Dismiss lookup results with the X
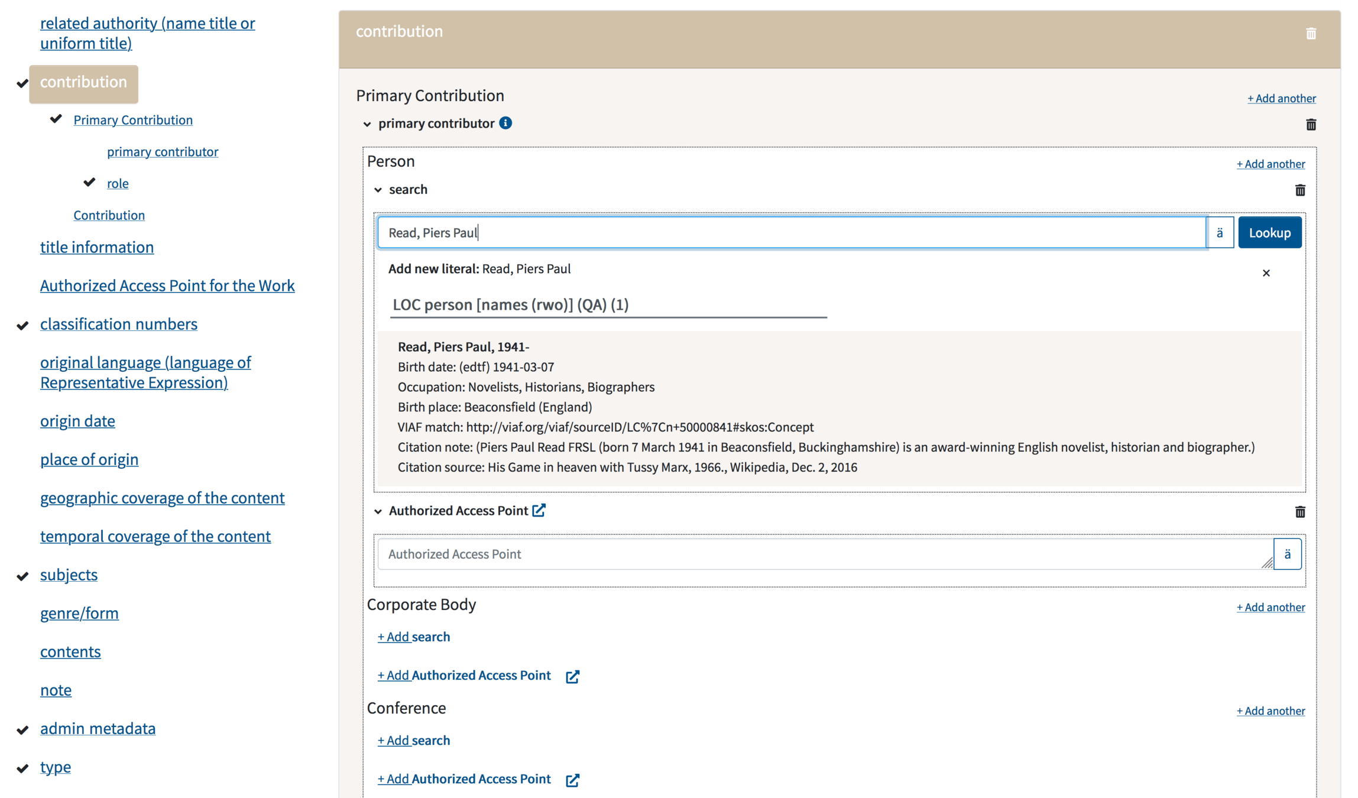The image size is (1358, 798). tap(1266, 273)
